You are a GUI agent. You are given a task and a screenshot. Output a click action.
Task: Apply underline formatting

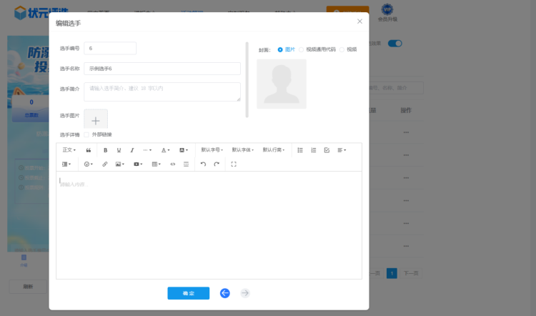point(119,150)
